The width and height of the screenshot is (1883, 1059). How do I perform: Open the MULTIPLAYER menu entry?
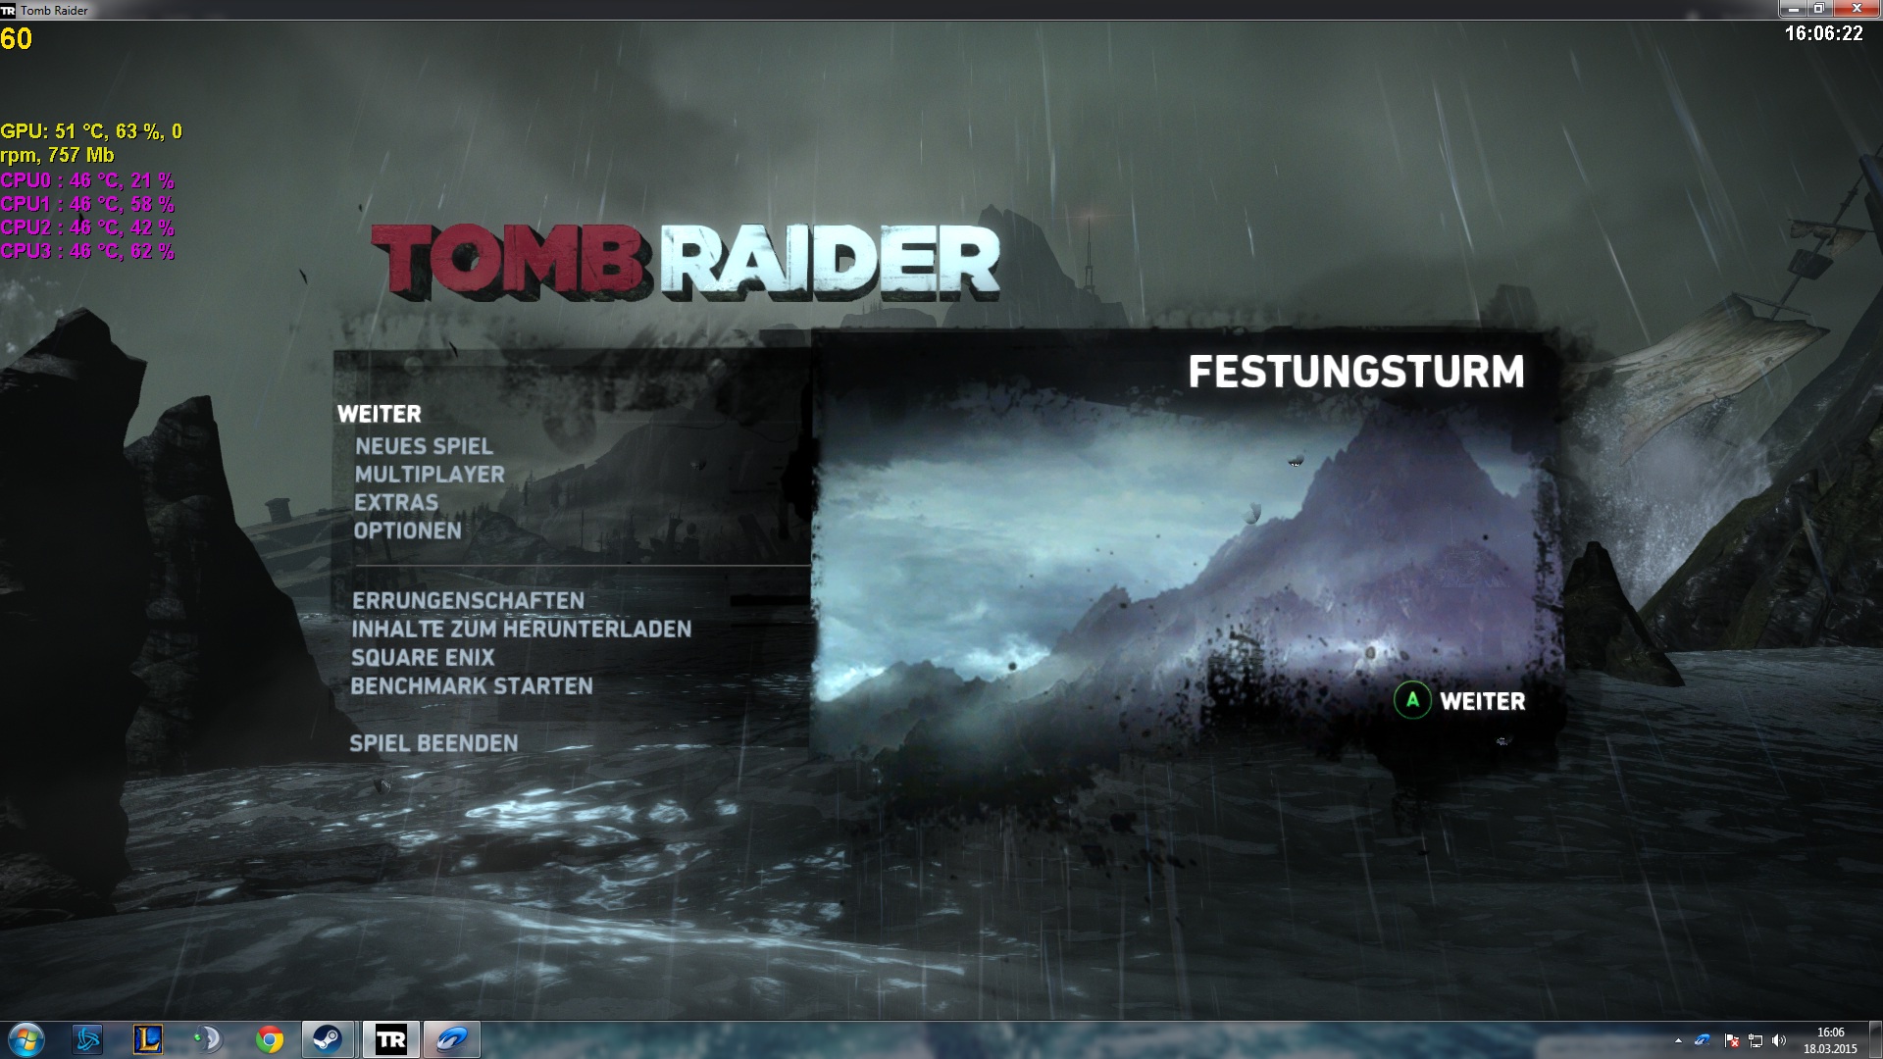pyautogui.click(x=430, y=475)
